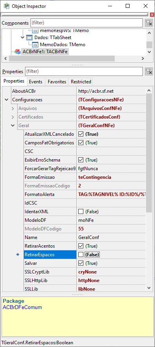Maximize the Object Inspector window
This screenshot has width=155, height=347.
128,6
